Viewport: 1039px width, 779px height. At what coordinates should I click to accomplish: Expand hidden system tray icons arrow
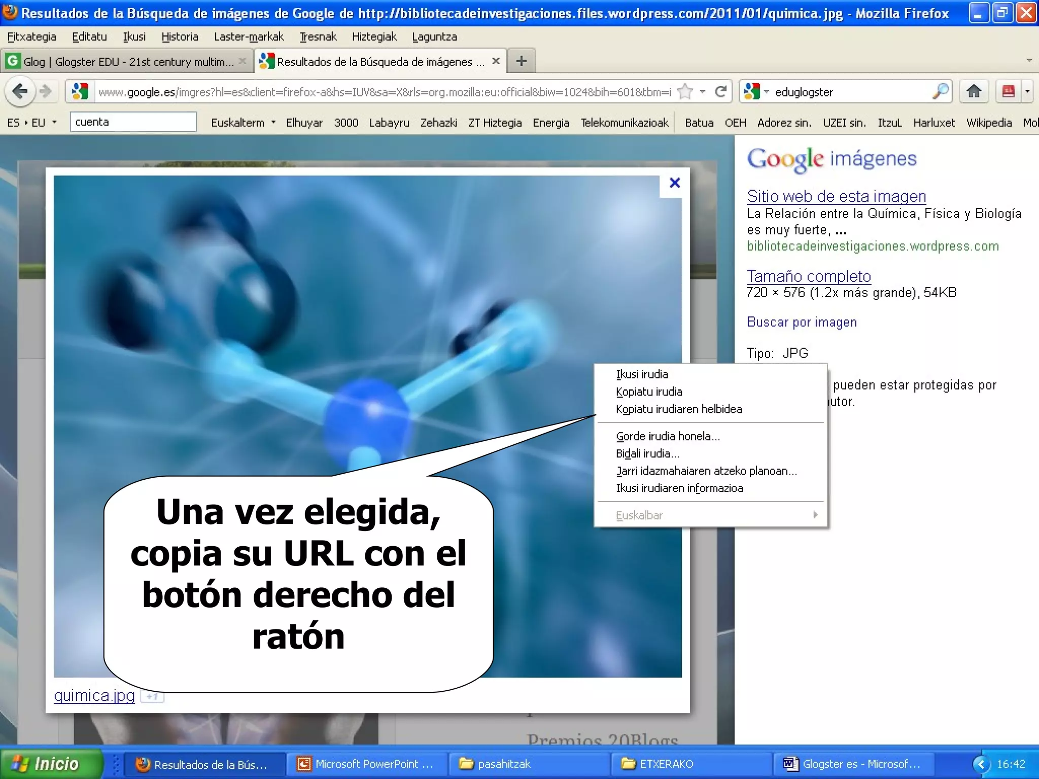(981, 764)
